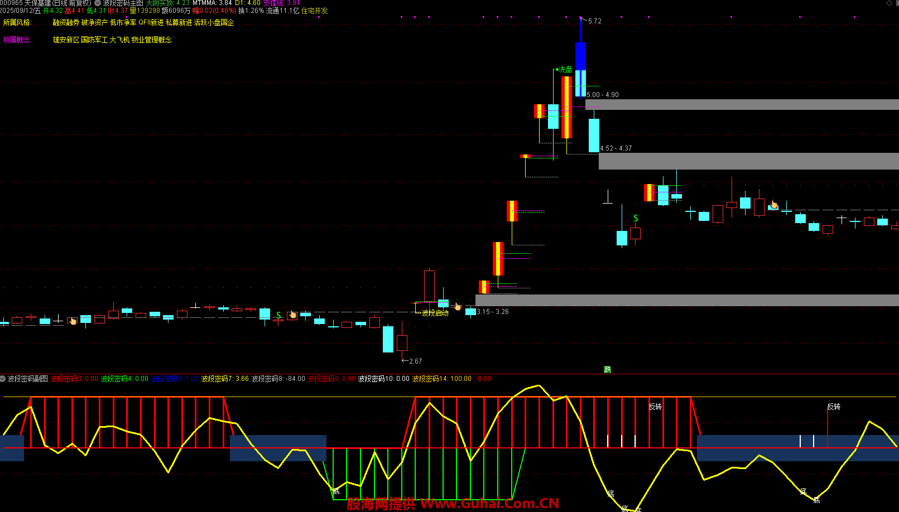Click the 波段密码8: -84.00 readout
This screenshot has width=899, height=512.
(x=278, y=379)
